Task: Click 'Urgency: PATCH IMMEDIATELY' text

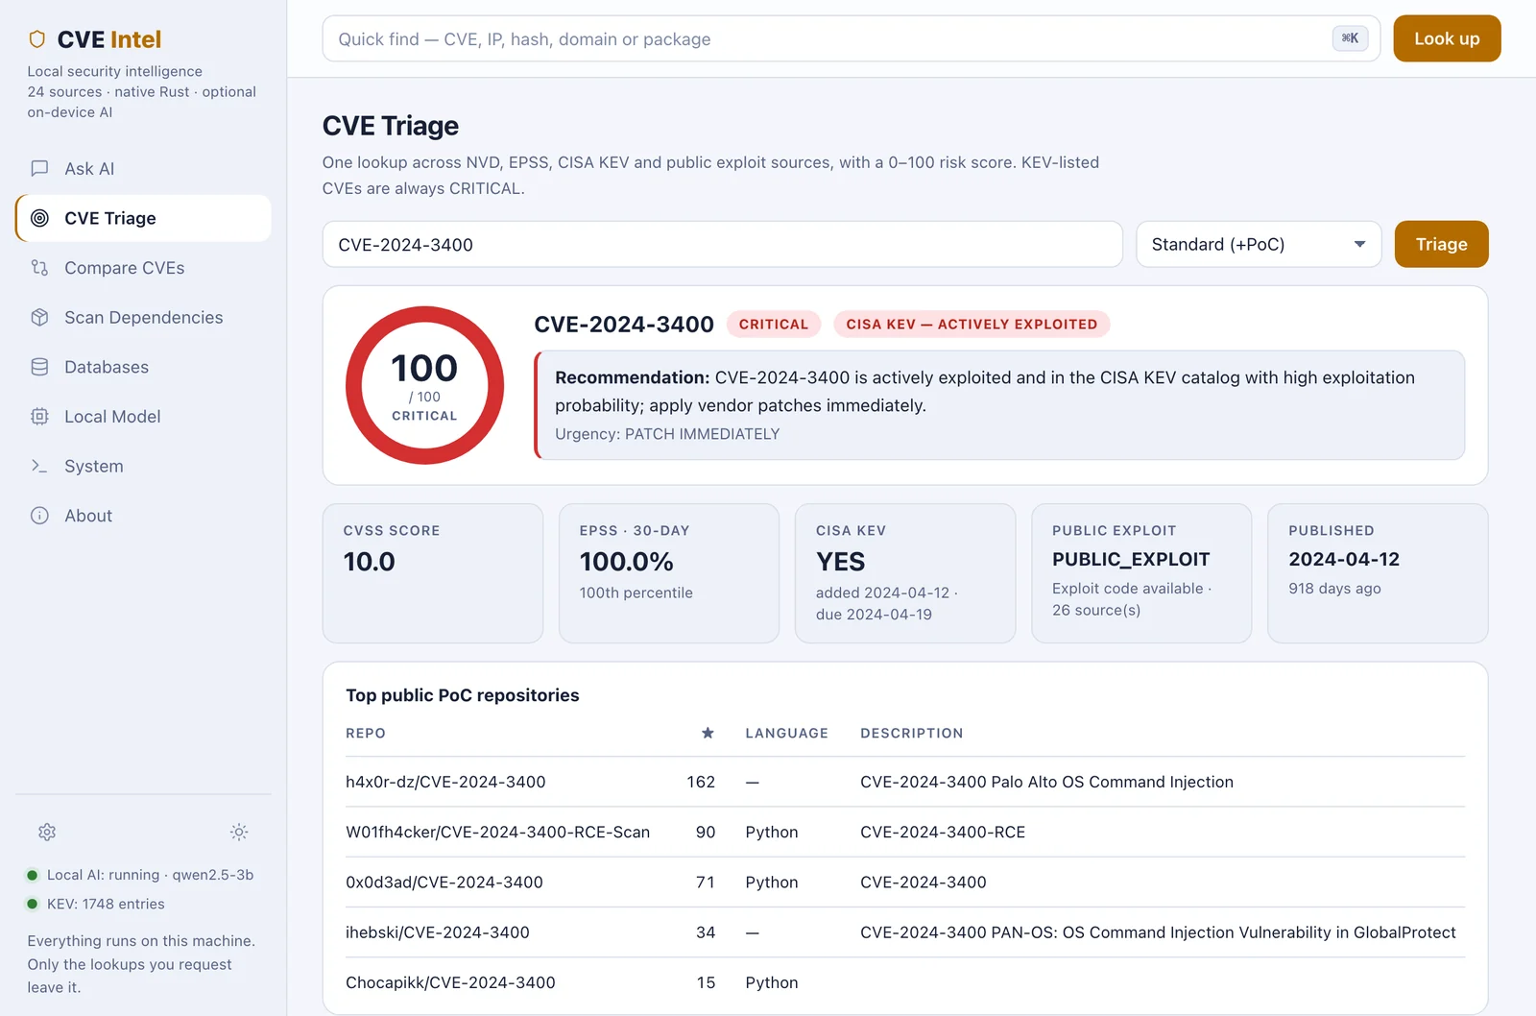Action: coord(667,434)
